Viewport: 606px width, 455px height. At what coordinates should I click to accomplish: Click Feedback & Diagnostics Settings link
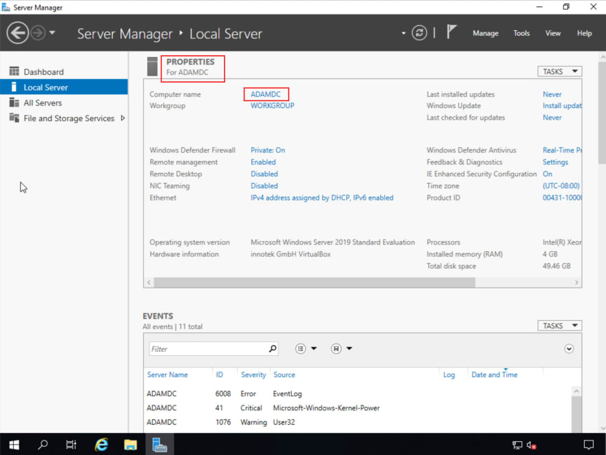tap(555, 162)
